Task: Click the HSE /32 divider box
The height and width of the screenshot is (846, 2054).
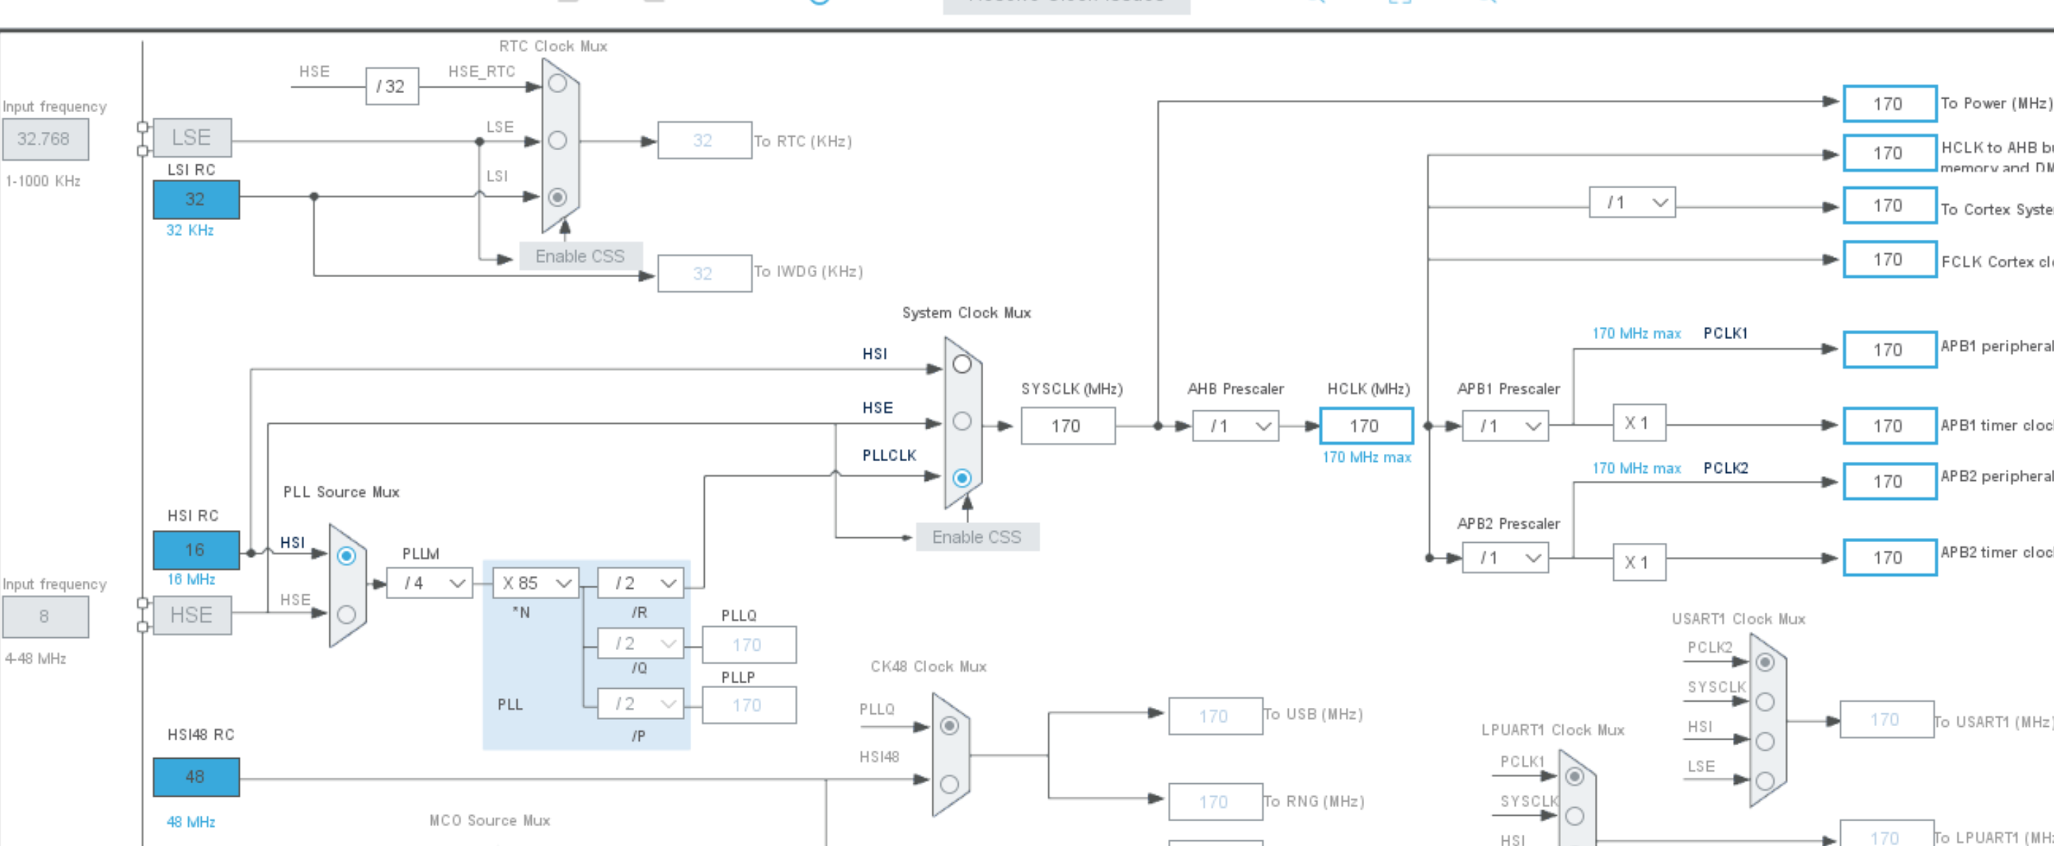Action: click(391, 86)
